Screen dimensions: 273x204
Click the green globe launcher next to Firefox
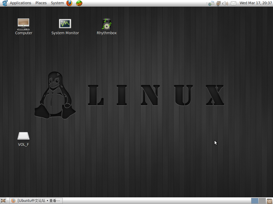[x=79, y=3]
